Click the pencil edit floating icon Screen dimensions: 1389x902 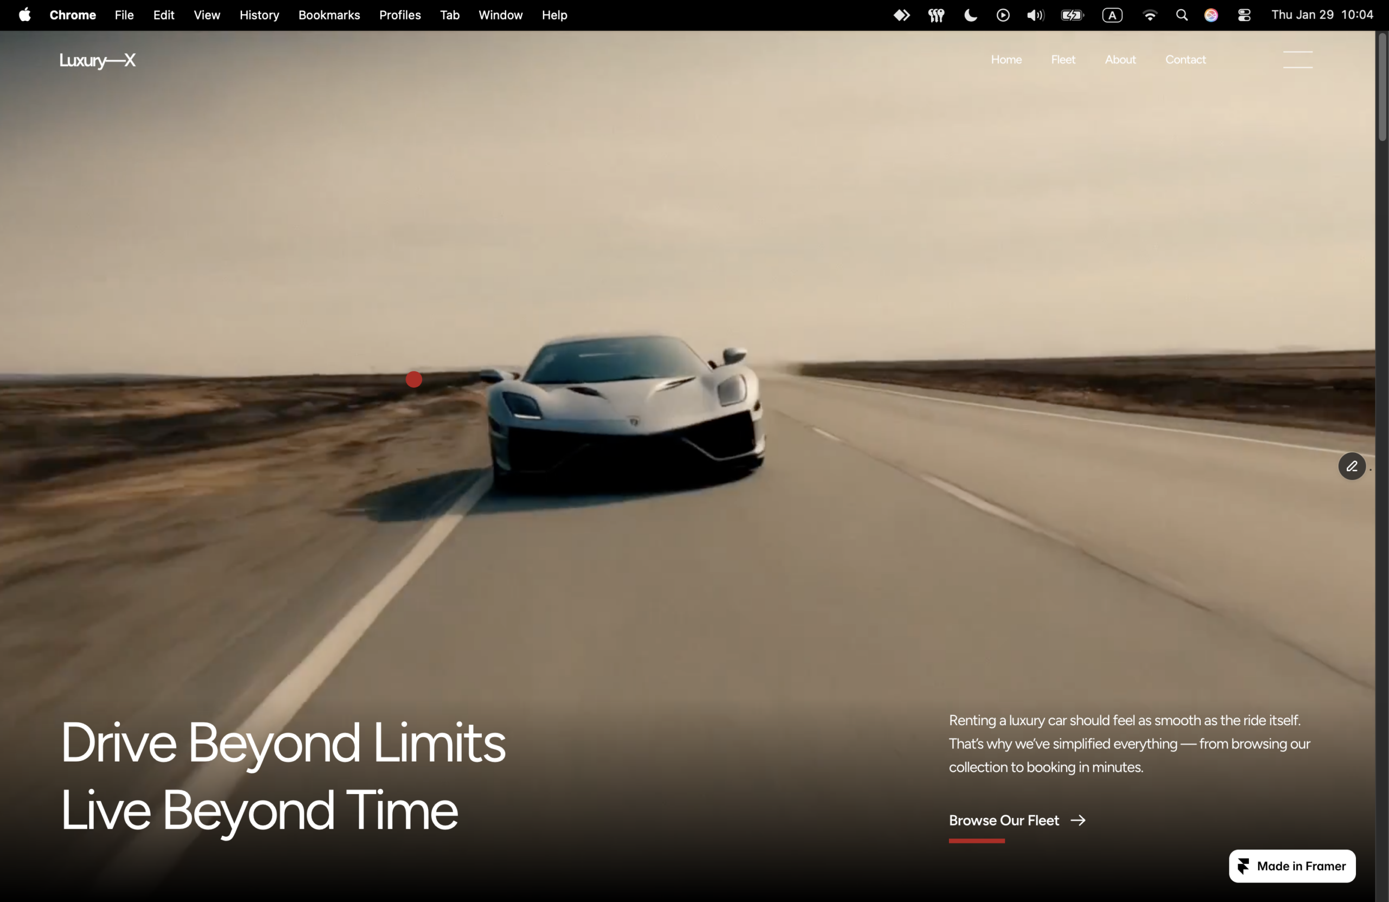pyautogui.click(x=1351, y=466)
